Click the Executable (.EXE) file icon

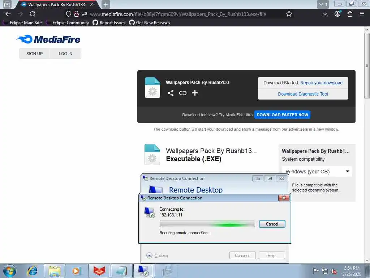(152, 154)
